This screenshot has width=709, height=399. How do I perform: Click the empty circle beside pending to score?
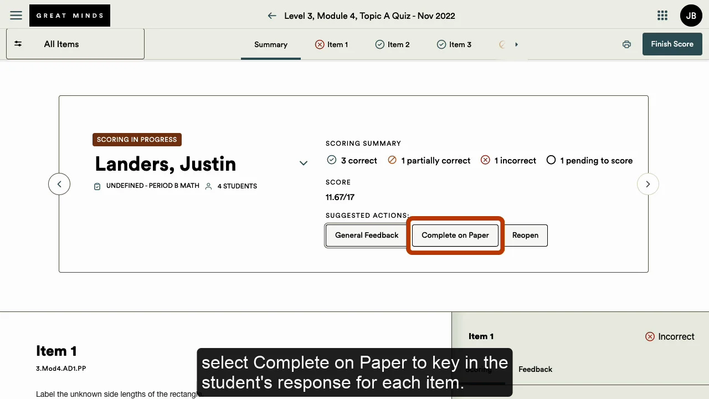point(551,160)
